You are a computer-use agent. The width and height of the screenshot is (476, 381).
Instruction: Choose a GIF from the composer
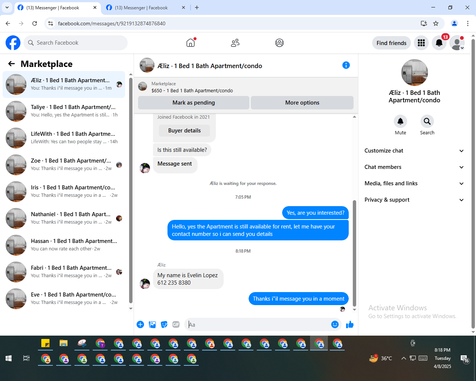pos(176,324)
